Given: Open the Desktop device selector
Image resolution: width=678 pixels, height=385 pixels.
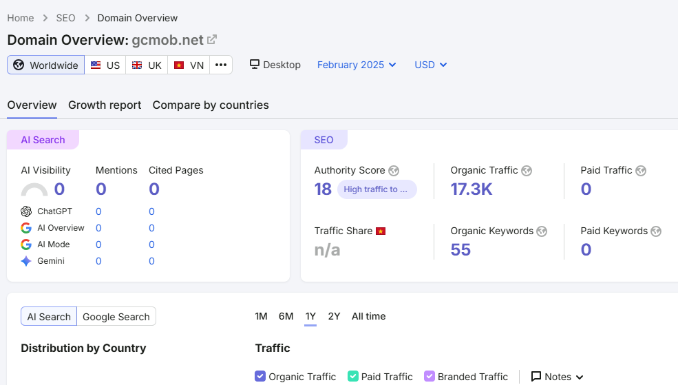Looking at the screenshot, I should (275, 65).
